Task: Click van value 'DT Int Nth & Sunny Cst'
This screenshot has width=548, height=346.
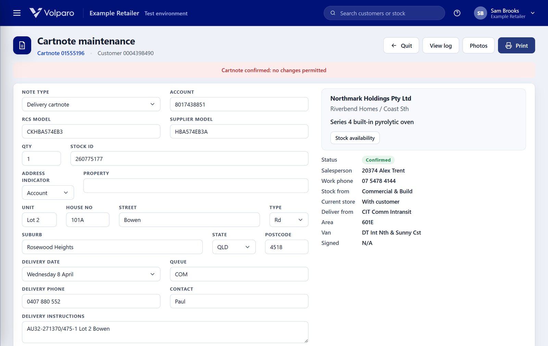Action: (x=391, y=232)
